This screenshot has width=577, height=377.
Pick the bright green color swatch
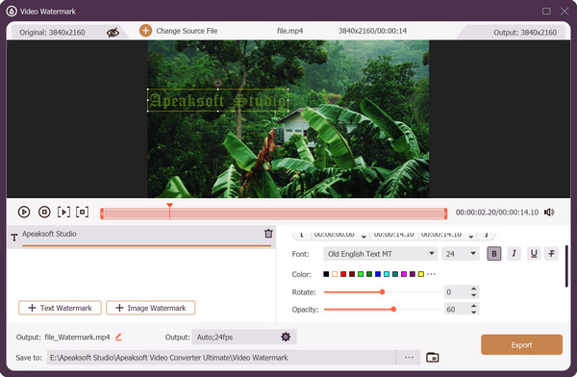point(361,274)
